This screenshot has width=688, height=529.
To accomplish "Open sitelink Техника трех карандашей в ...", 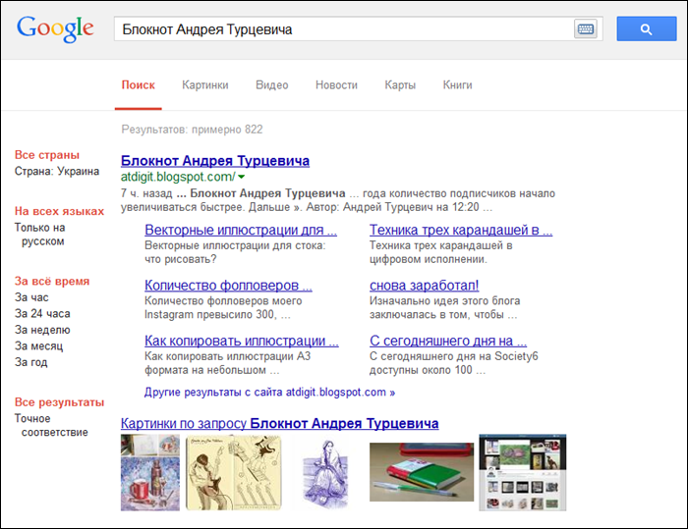I will (x=461, y=230).
